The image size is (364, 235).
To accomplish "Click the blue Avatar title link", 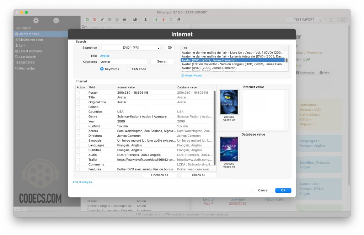I will pos(105,56).
